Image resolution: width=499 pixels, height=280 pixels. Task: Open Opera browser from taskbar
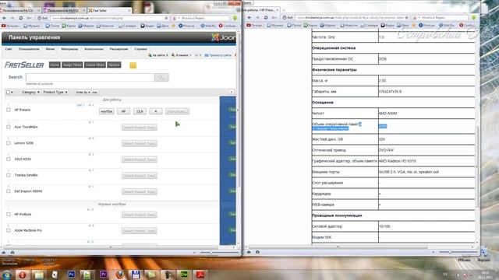[23, 275]
